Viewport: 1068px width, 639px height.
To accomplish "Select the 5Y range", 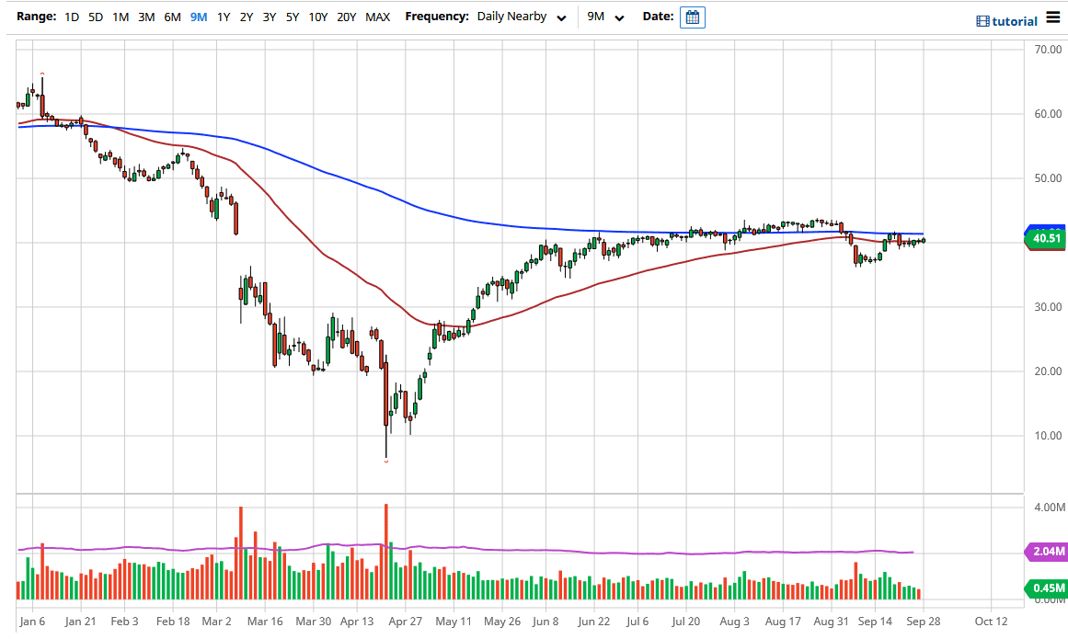I will click(292, 17).
